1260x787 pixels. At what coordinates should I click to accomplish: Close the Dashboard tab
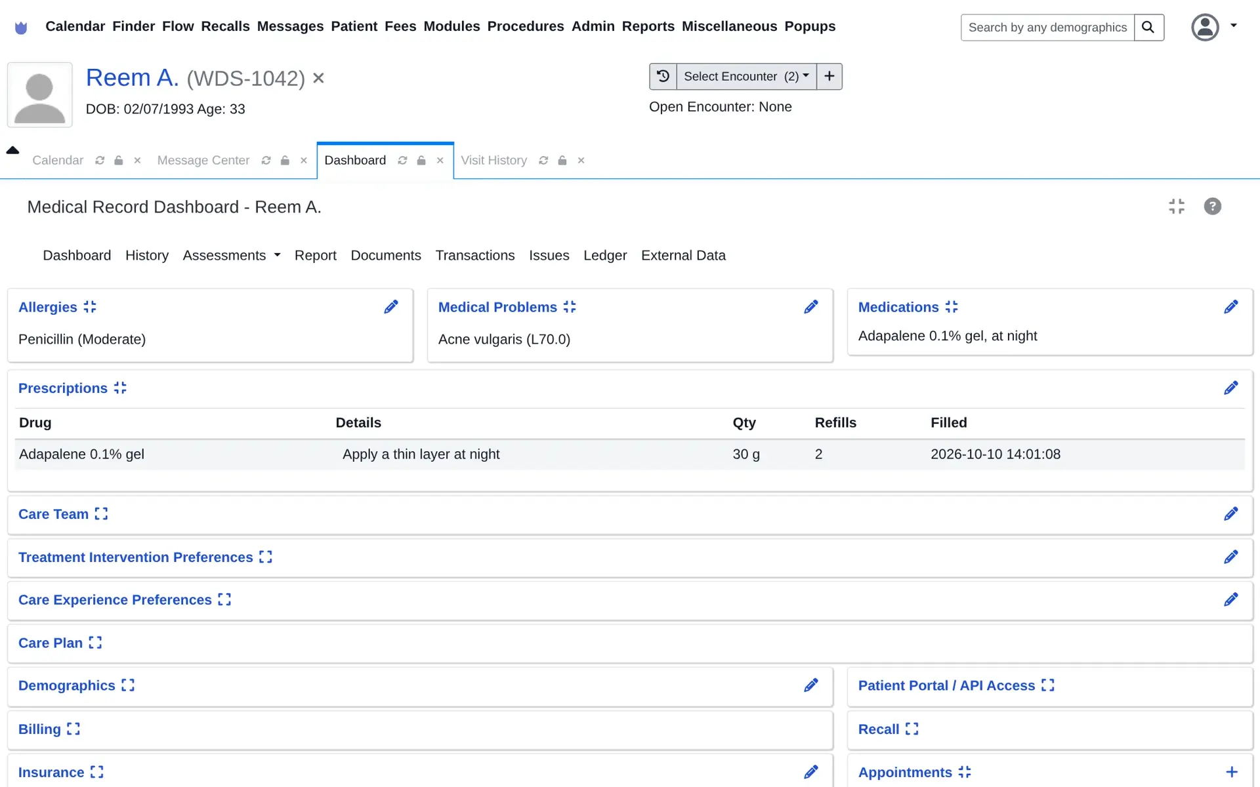(440, 160)
